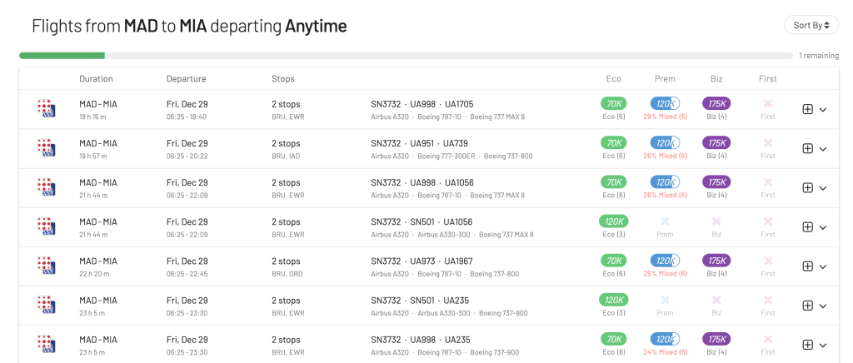
Task: Select 120K Prem fare on UA1967 flight
Action: tap(665, 261)
